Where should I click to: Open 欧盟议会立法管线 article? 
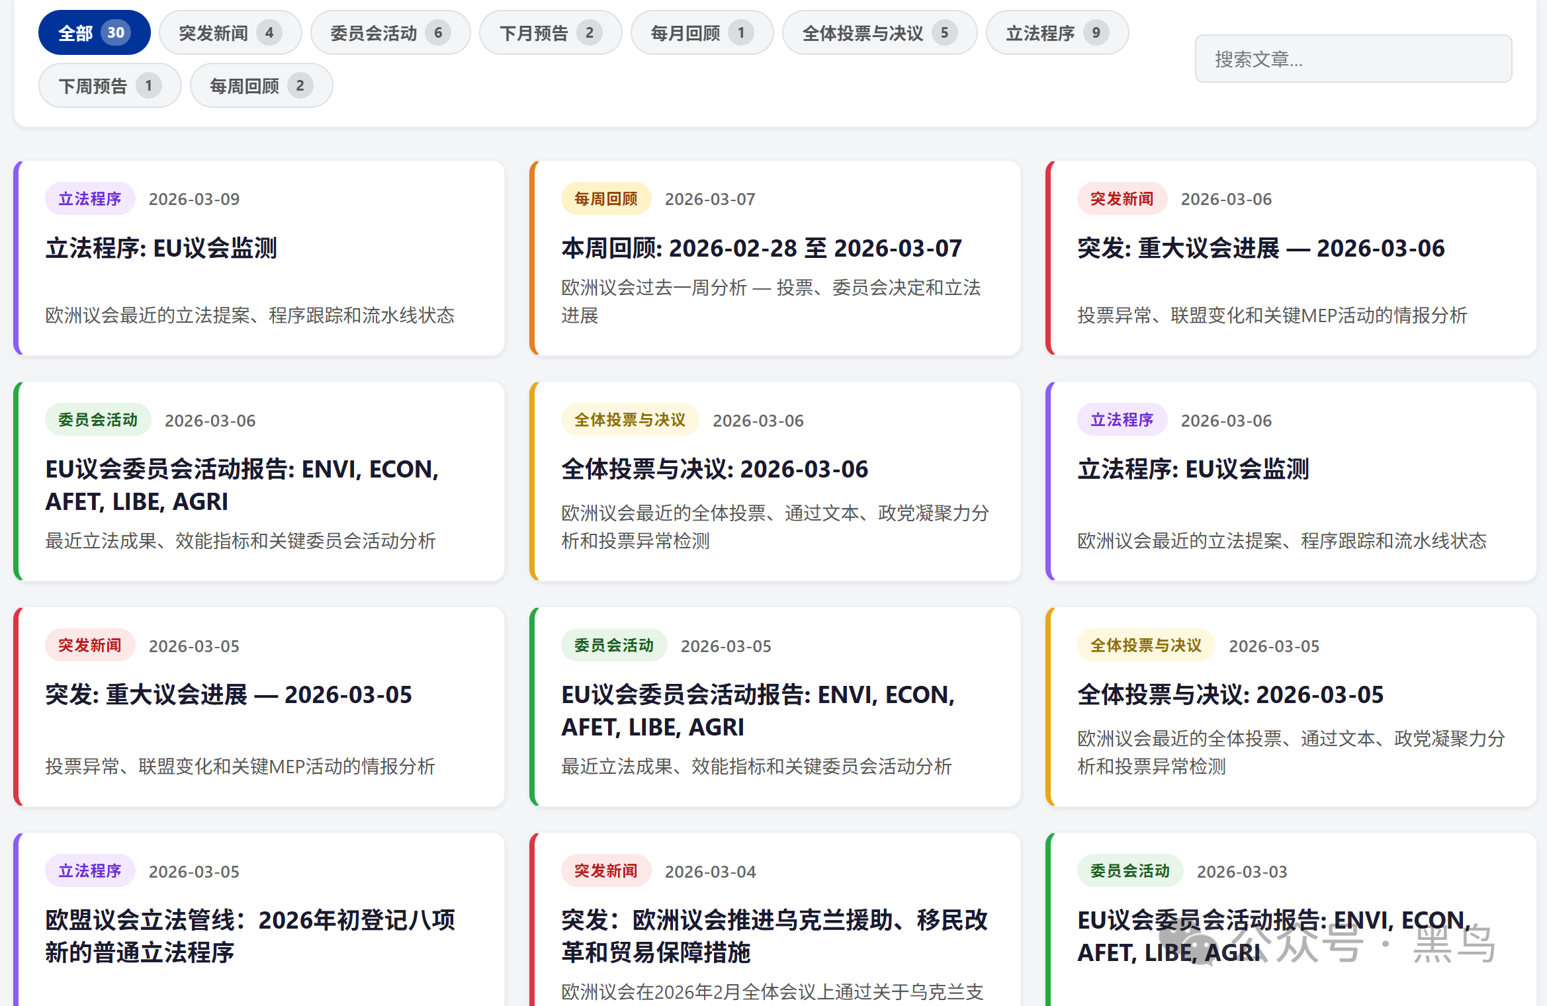[x=249, y=936]
